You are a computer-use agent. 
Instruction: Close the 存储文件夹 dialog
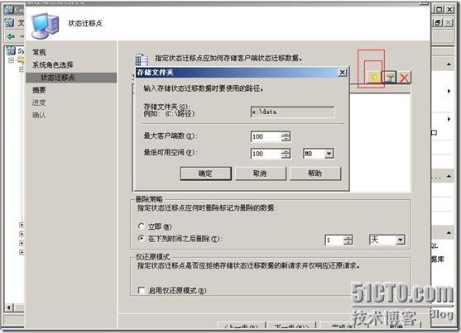(x=342, y=72)
